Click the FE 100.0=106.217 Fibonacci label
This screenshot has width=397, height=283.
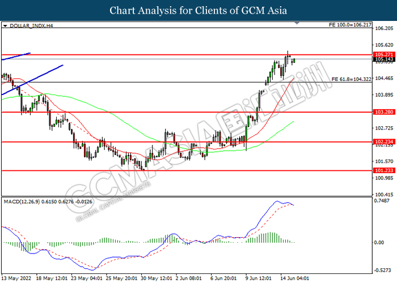coord(350,25)
